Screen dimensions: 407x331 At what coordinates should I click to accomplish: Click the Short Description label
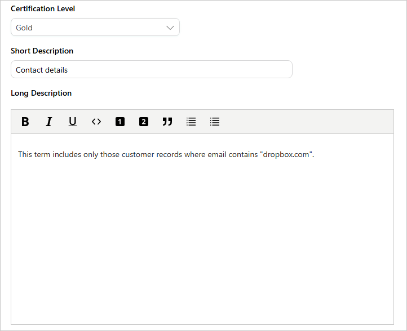point(42,51)
